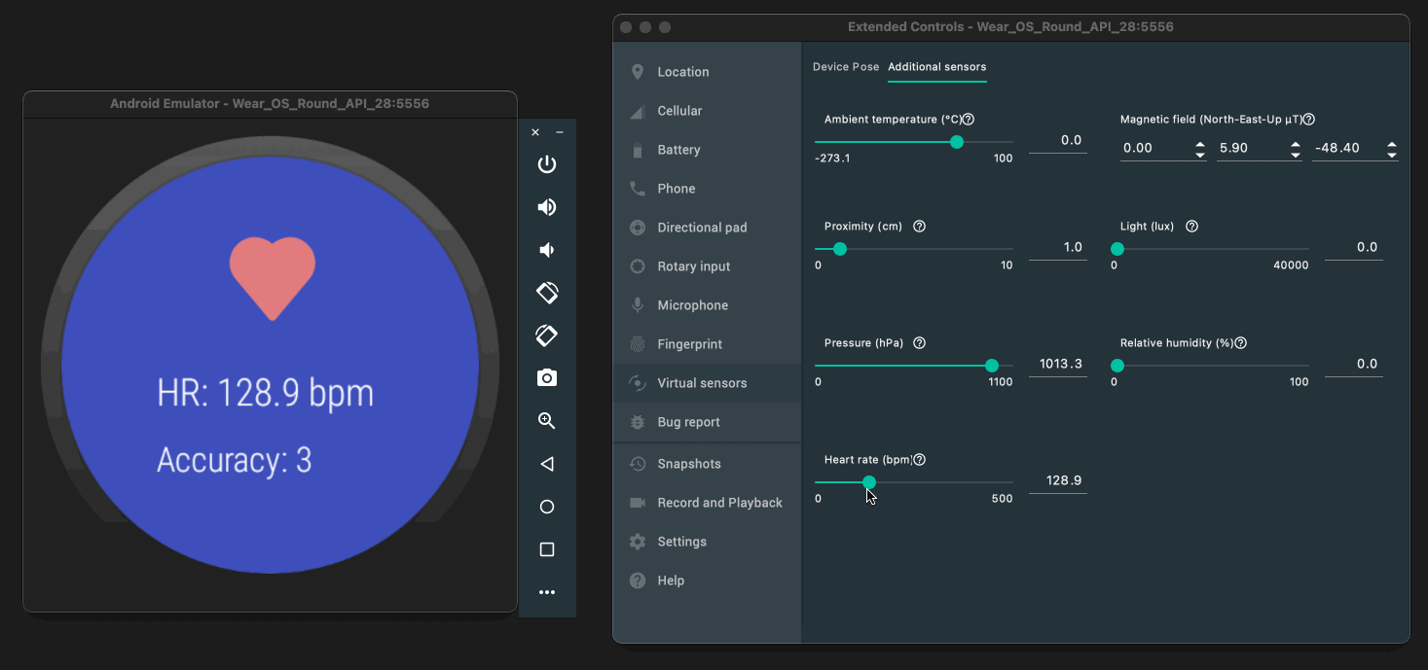The width and height of the screenshot is (1428, 670).
Task: Click the emulator power button icon
Action: tap(547, 164)
